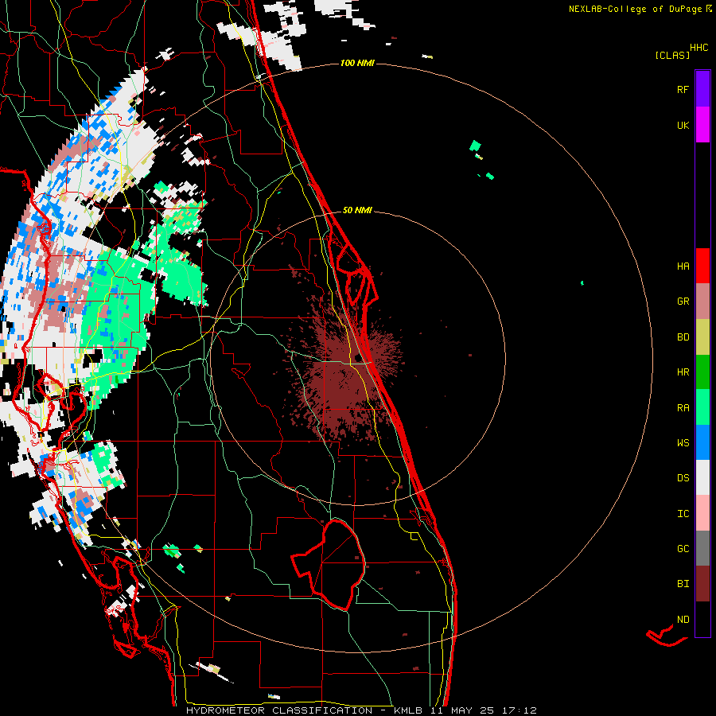Click the GC legend label
The width and height of the screenshot is (716, 716).
tap(683, 549)
